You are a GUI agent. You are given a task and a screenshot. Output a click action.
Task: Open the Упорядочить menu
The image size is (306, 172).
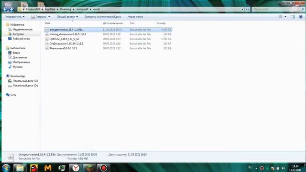pyautogui.click(x=15, y=17)
